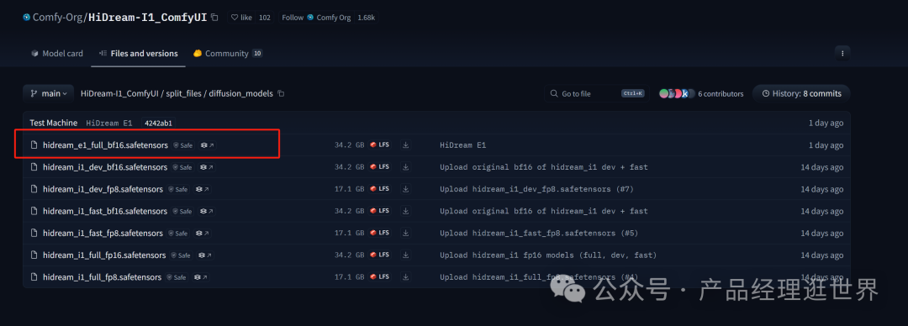908x326 pixels.
Task: Click the Test Machine author name
Action: pyautogui.click(x=53, y=124)
